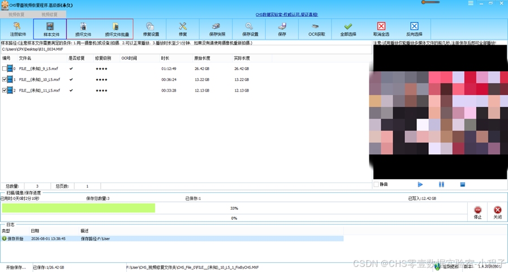Sort by 时长 column header
This screenshot has width=508, height=272.
(165, 58)
